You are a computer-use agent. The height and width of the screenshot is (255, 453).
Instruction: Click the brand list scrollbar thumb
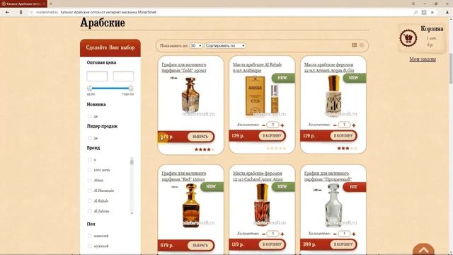tap(132, 162)
